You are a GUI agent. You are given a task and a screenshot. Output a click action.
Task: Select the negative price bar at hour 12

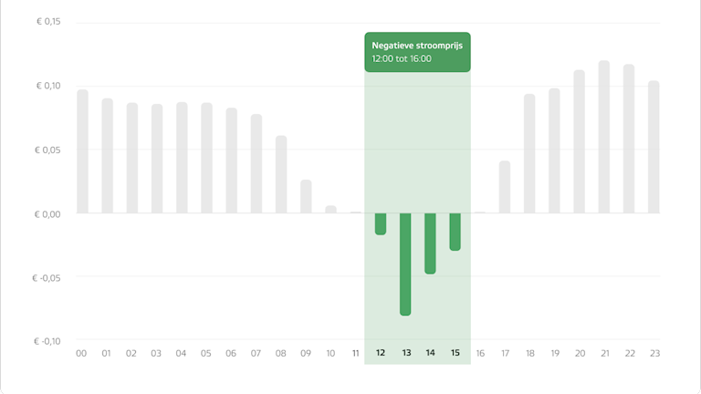381,223
